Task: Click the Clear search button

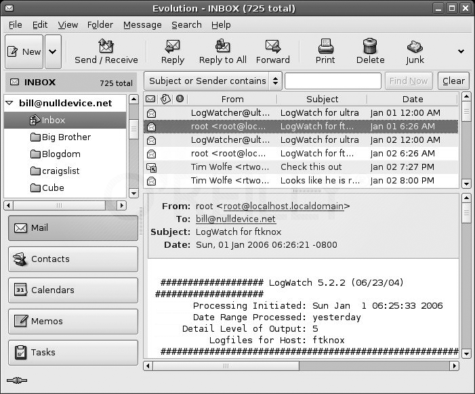Action: click(x=453, y=81)
